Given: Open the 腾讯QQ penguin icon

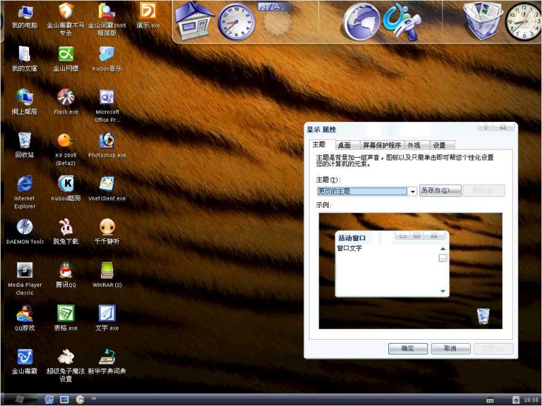Looking at the screenshot, I should [x=66, y=271].
